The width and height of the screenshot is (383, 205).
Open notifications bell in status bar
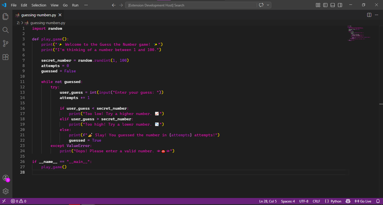(x=378, y=201)
